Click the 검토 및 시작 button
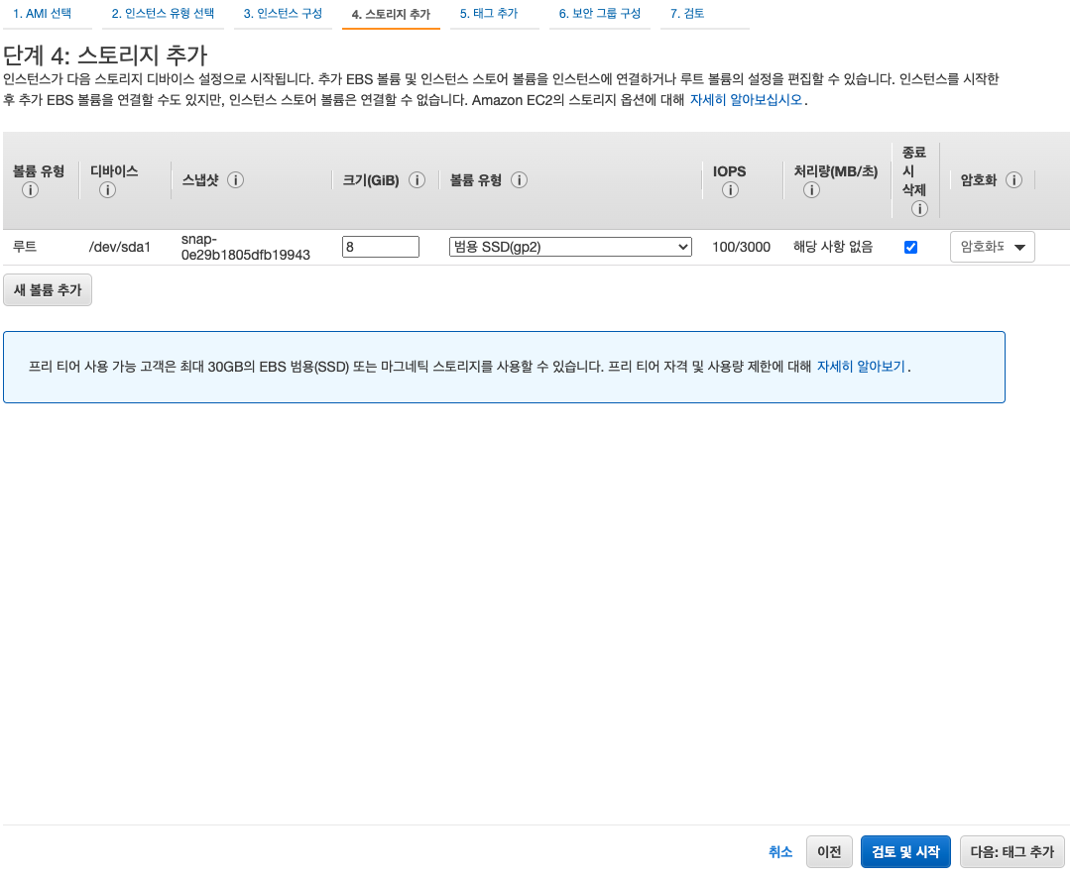The height and width of the screenshot is (878, 1072). pos(904,851)
